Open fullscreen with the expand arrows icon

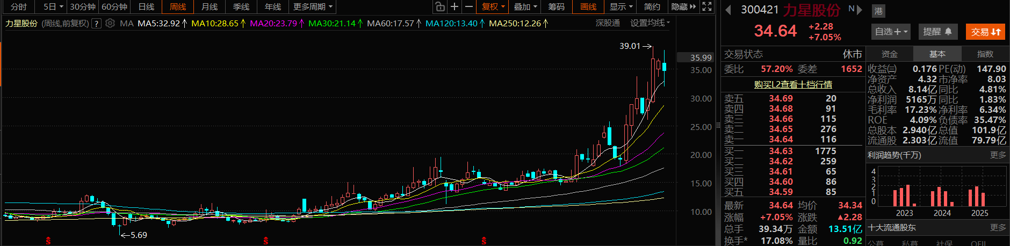(x=707, y=6)
